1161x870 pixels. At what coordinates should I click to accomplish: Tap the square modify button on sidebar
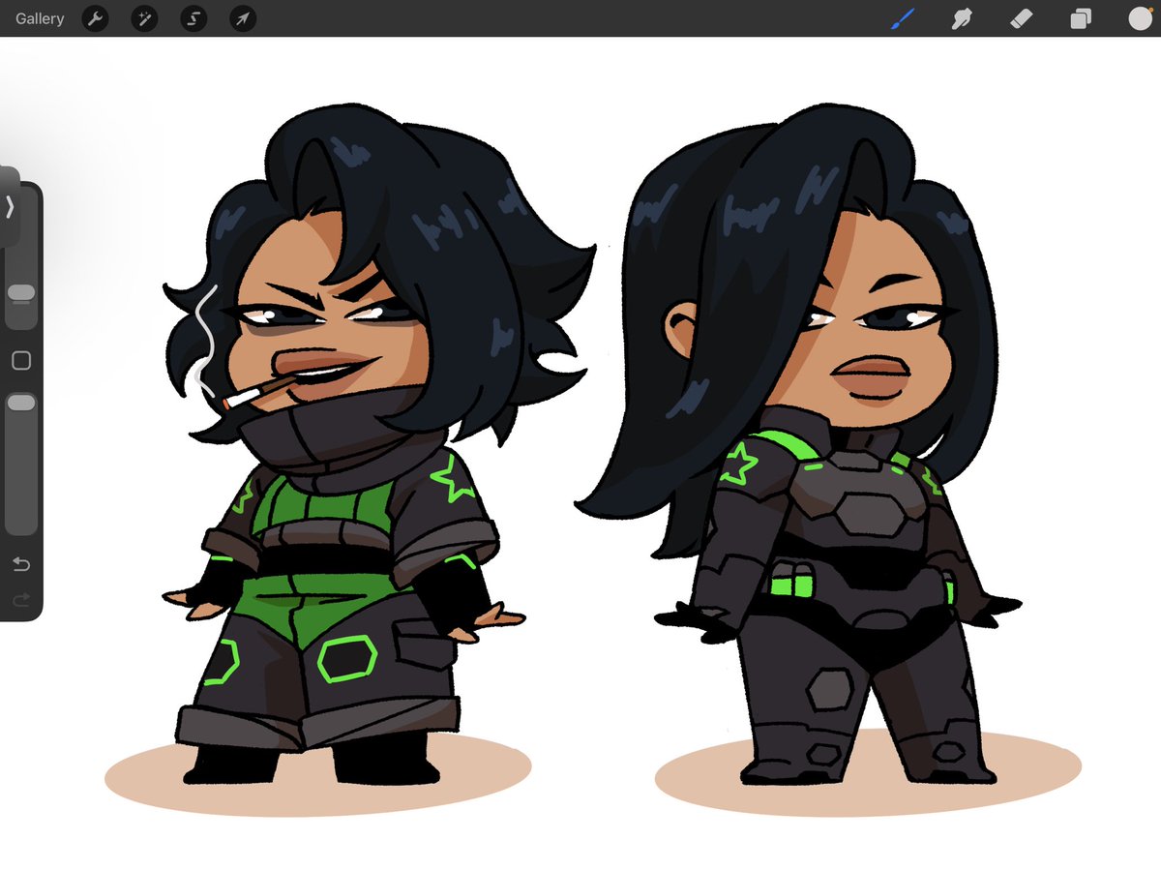pos(21,361)
